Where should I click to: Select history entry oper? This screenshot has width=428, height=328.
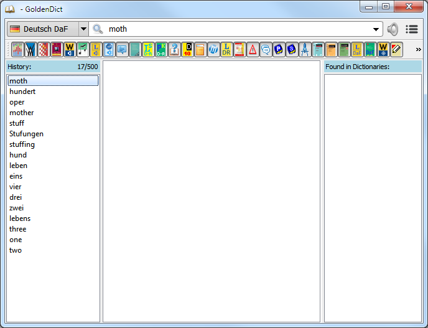point(53,102)
